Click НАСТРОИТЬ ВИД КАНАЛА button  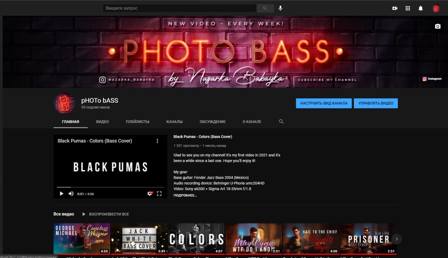coord(323,103)
